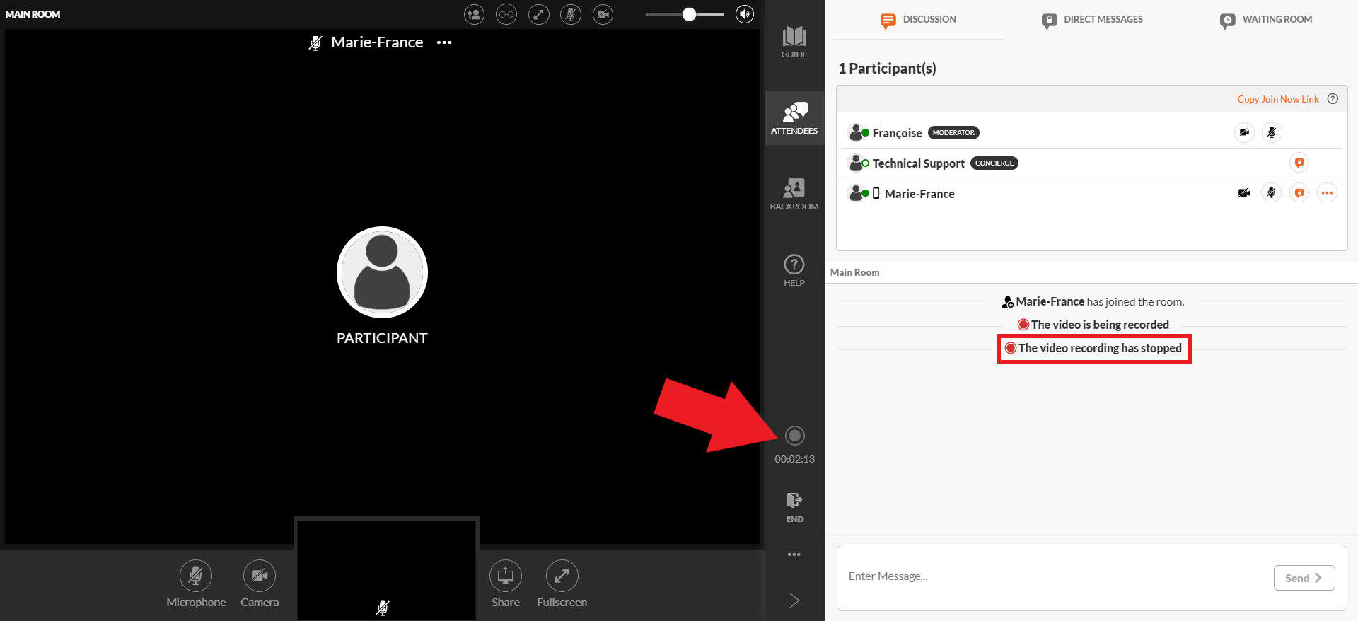The height and width of the screenshot is (621, 1358).
Task: Switch to the Direct Messages tab
Action: tap(1092, 20)
